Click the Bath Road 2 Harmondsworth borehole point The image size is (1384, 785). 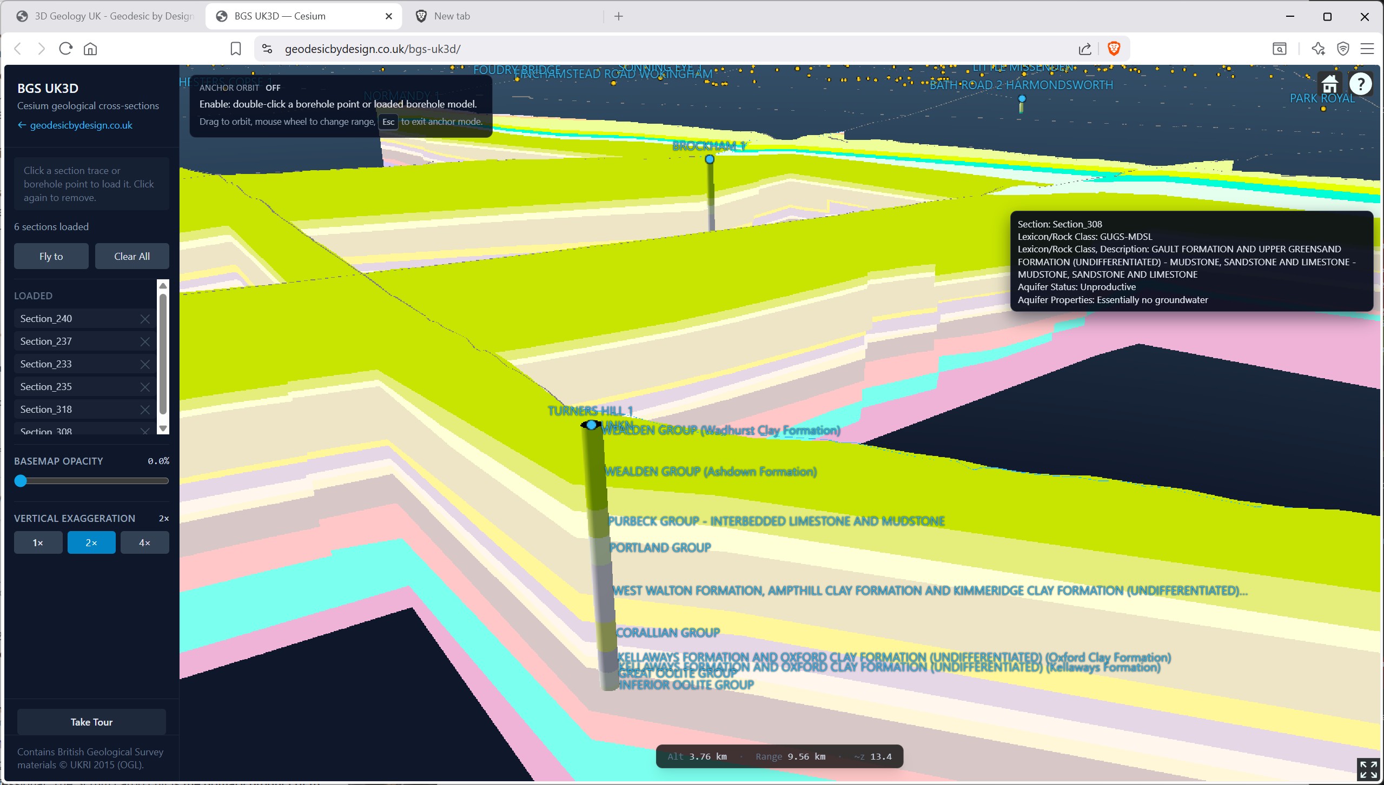(x=1022, y=99)
